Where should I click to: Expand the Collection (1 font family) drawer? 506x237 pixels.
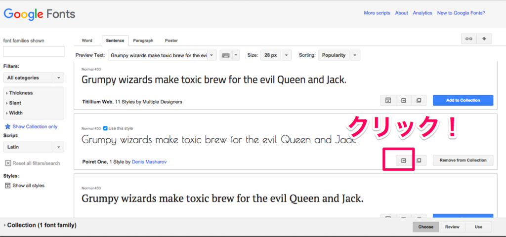tap(40, 225)
